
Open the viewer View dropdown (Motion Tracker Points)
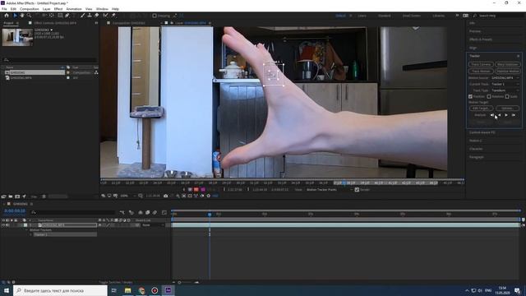[330, 190]
